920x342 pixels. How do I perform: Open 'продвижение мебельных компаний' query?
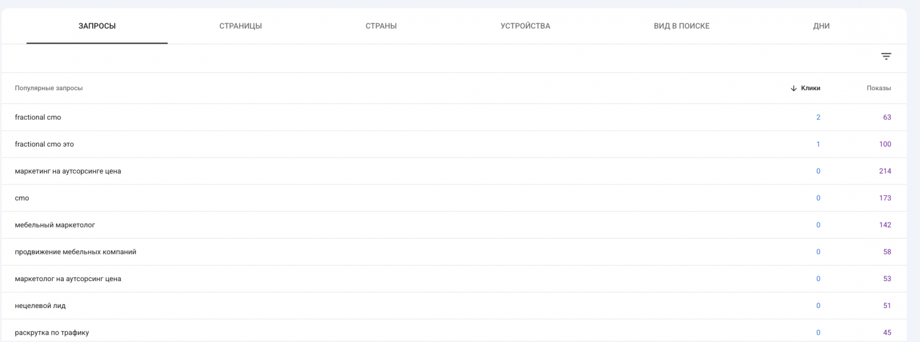(454, 252)
